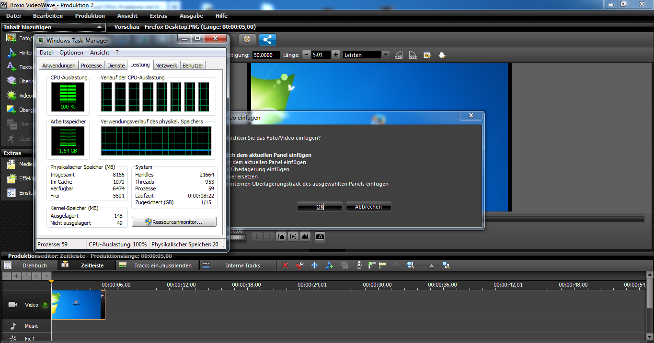Click the add video effect starburst icon
The width and height of the screenshot is (654, 343).
pos(11,95)
